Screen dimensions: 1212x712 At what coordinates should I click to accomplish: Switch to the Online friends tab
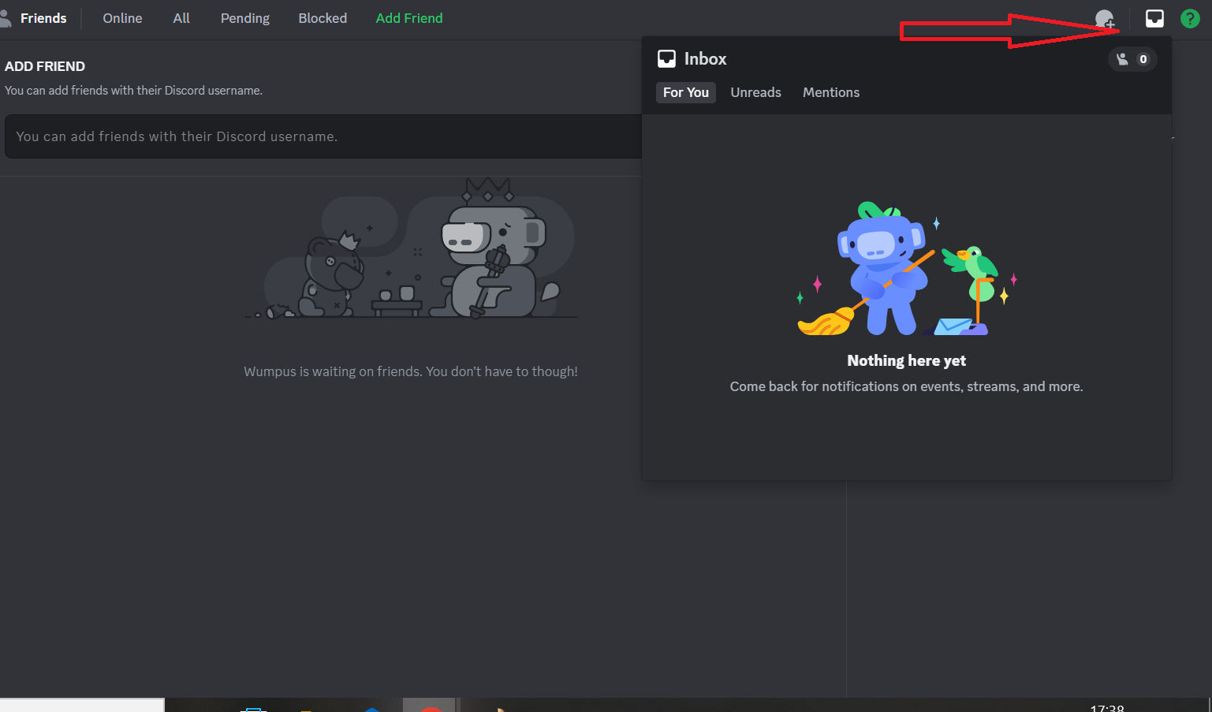pyautogui.click(x=122, y=18)
